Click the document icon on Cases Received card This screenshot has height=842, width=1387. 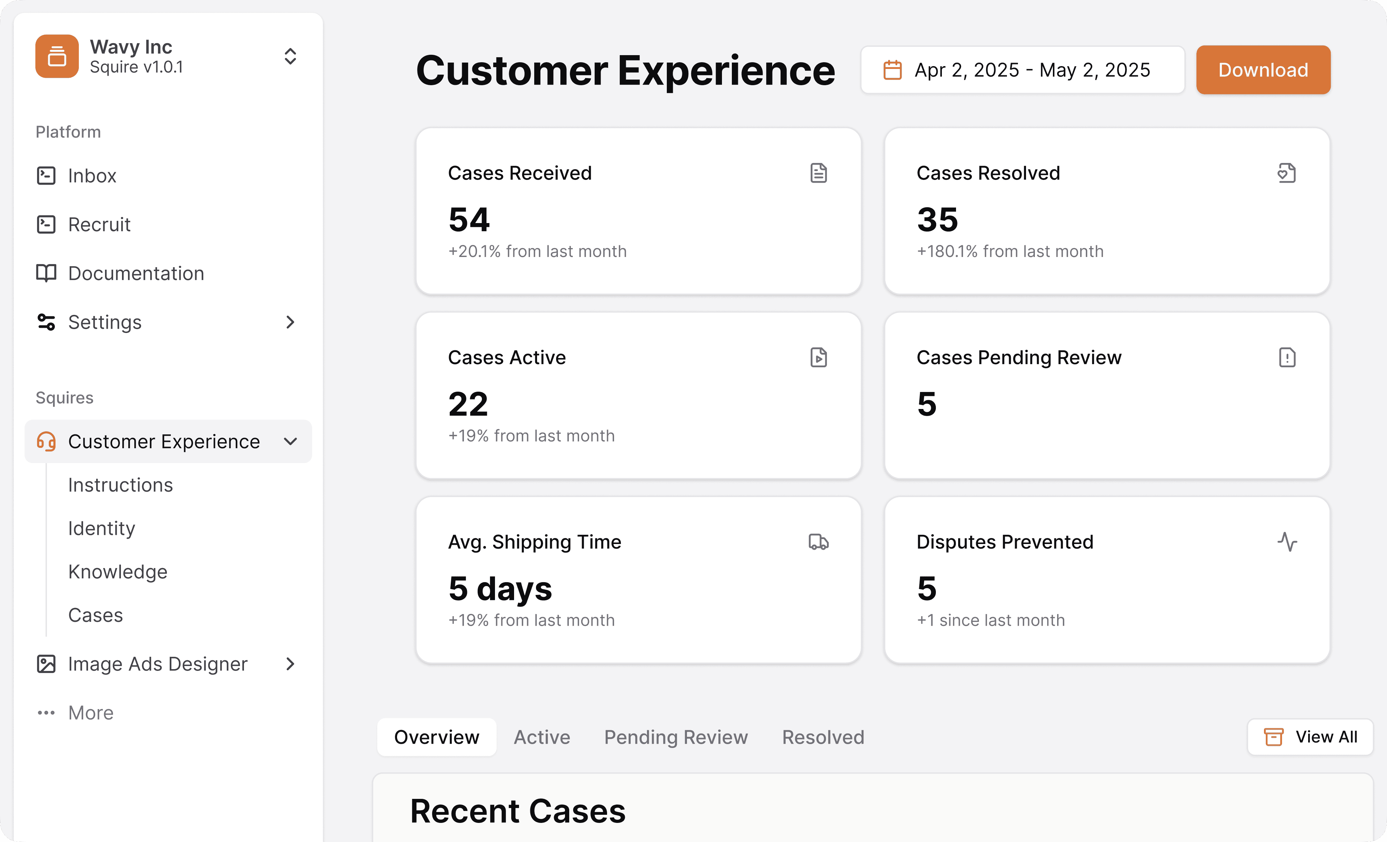point(818,173)
